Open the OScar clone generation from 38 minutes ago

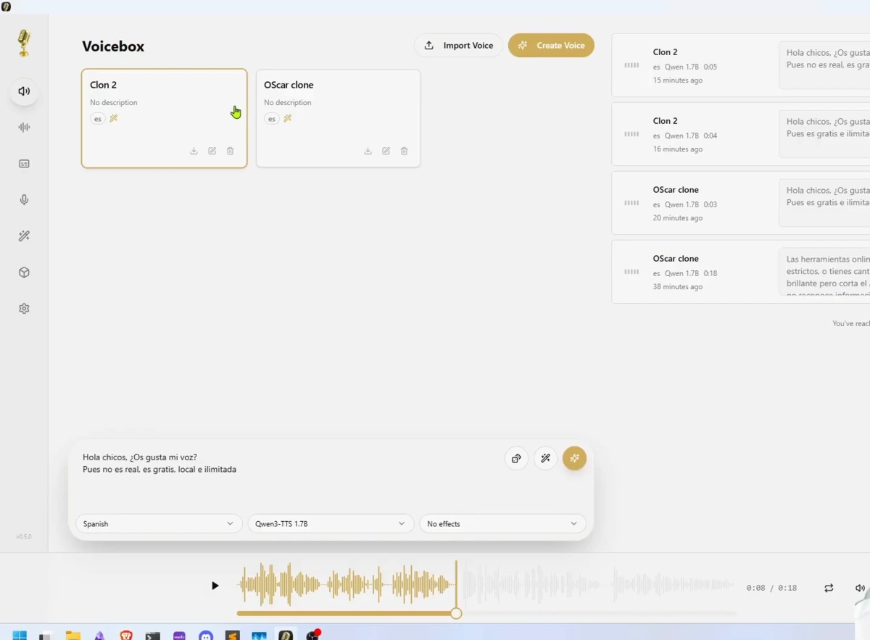click(x=740, y=272)
